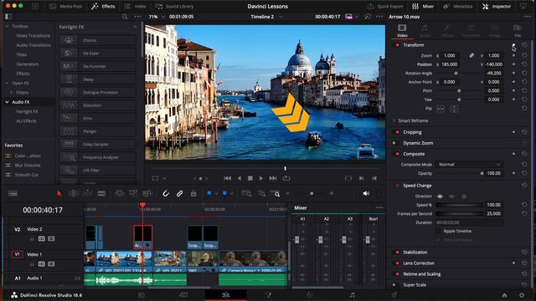Toggle the Inspector panel button
This screenshot has height=301, width=536.
pos(497,6)
